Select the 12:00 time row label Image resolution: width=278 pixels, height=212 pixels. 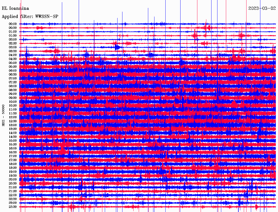[13, 117]
